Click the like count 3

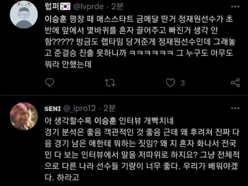[183, 83]
